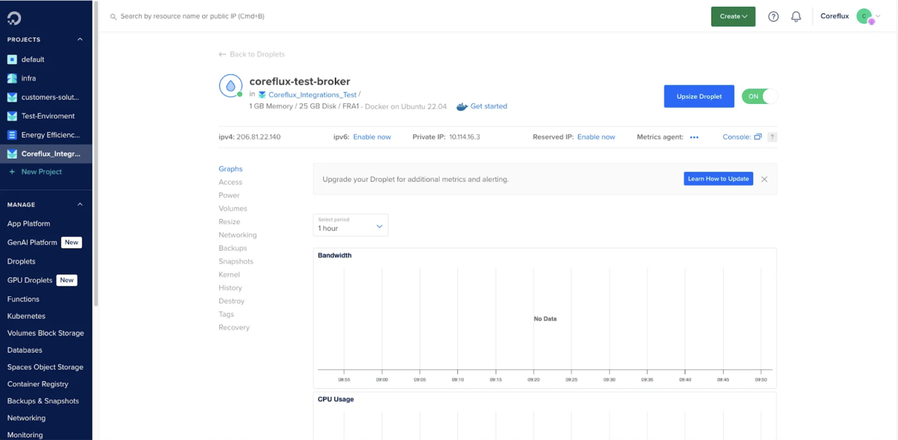Collapse the MANAGE section
This screenshot has width=898, height=440.
pos(80,204)
